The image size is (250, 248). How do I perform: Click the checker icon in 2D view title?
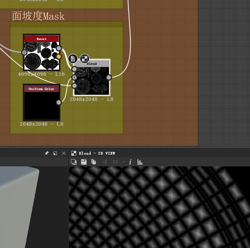(x=74, y=153)
